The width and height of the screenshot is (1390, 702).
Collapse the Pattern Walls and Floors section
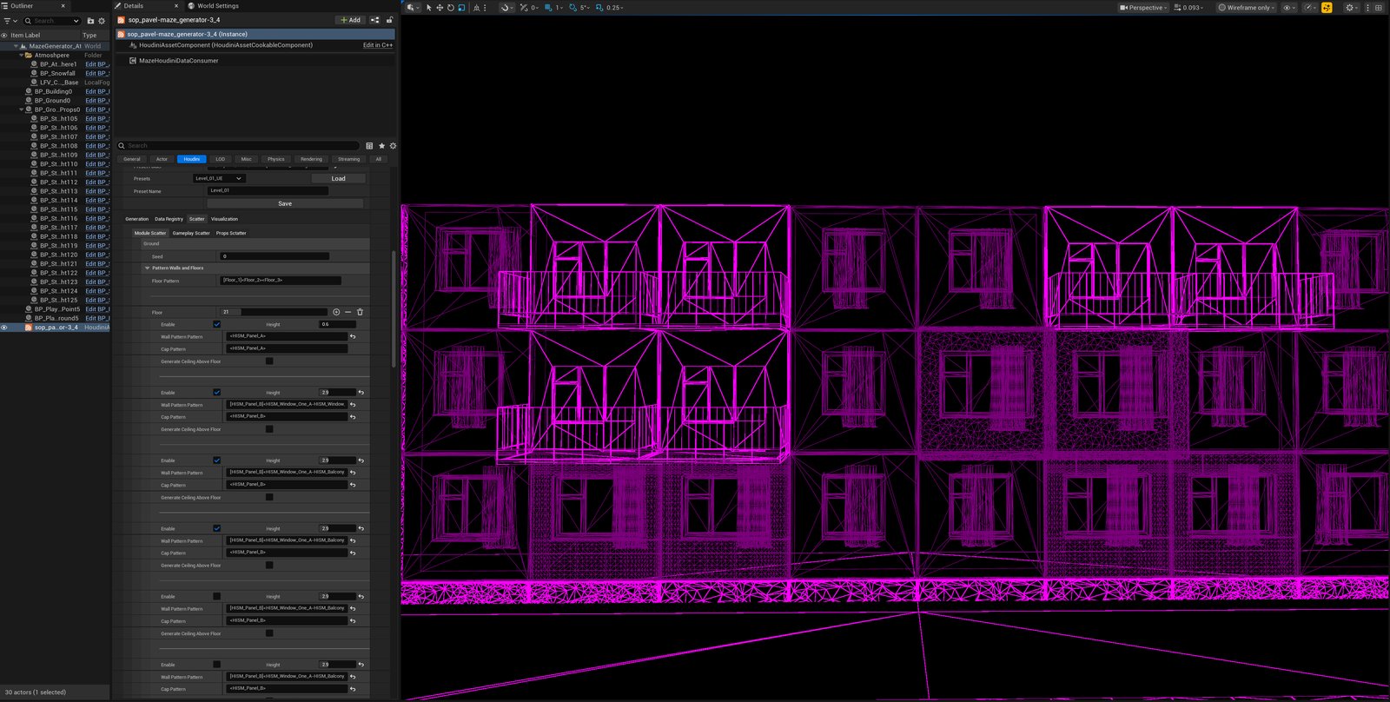click(x=147, y=268)
